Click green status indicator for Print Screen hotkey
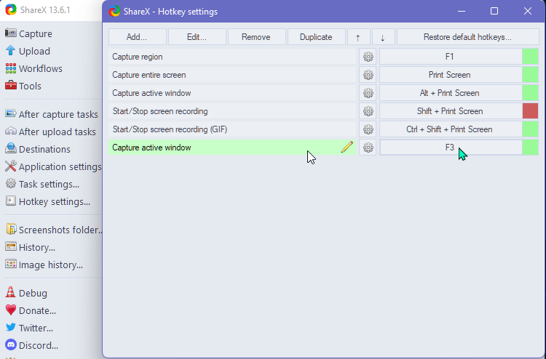Viewport: 546px width, 359px height. coord(530,75)
